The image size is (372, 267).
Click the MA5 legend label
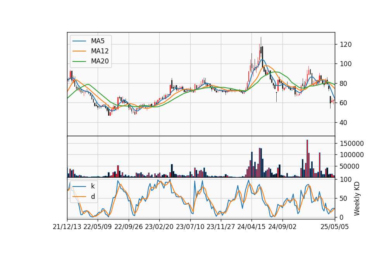[x=98, y=41]
